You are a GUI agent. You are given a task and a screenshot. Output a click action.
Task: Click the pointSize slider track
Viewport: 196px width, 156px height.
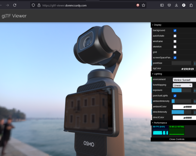pyautogui.click(x=181, y=63)
